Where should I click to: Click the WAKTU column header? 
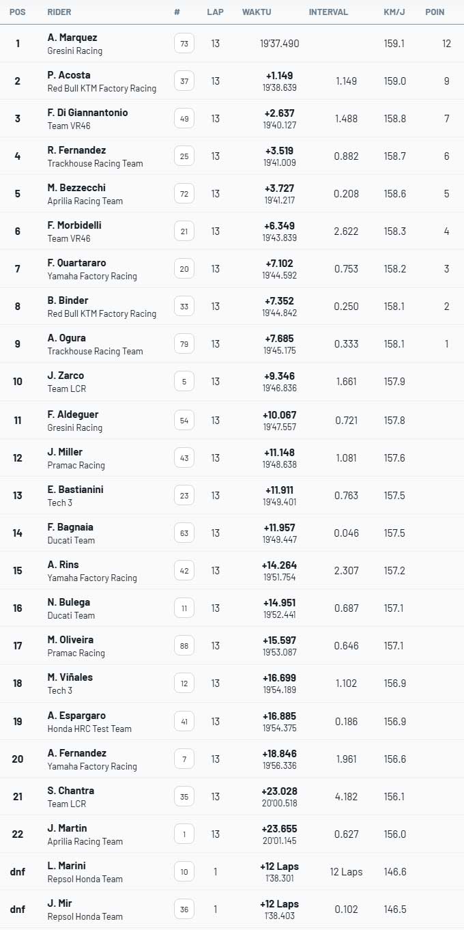[257, 12]
